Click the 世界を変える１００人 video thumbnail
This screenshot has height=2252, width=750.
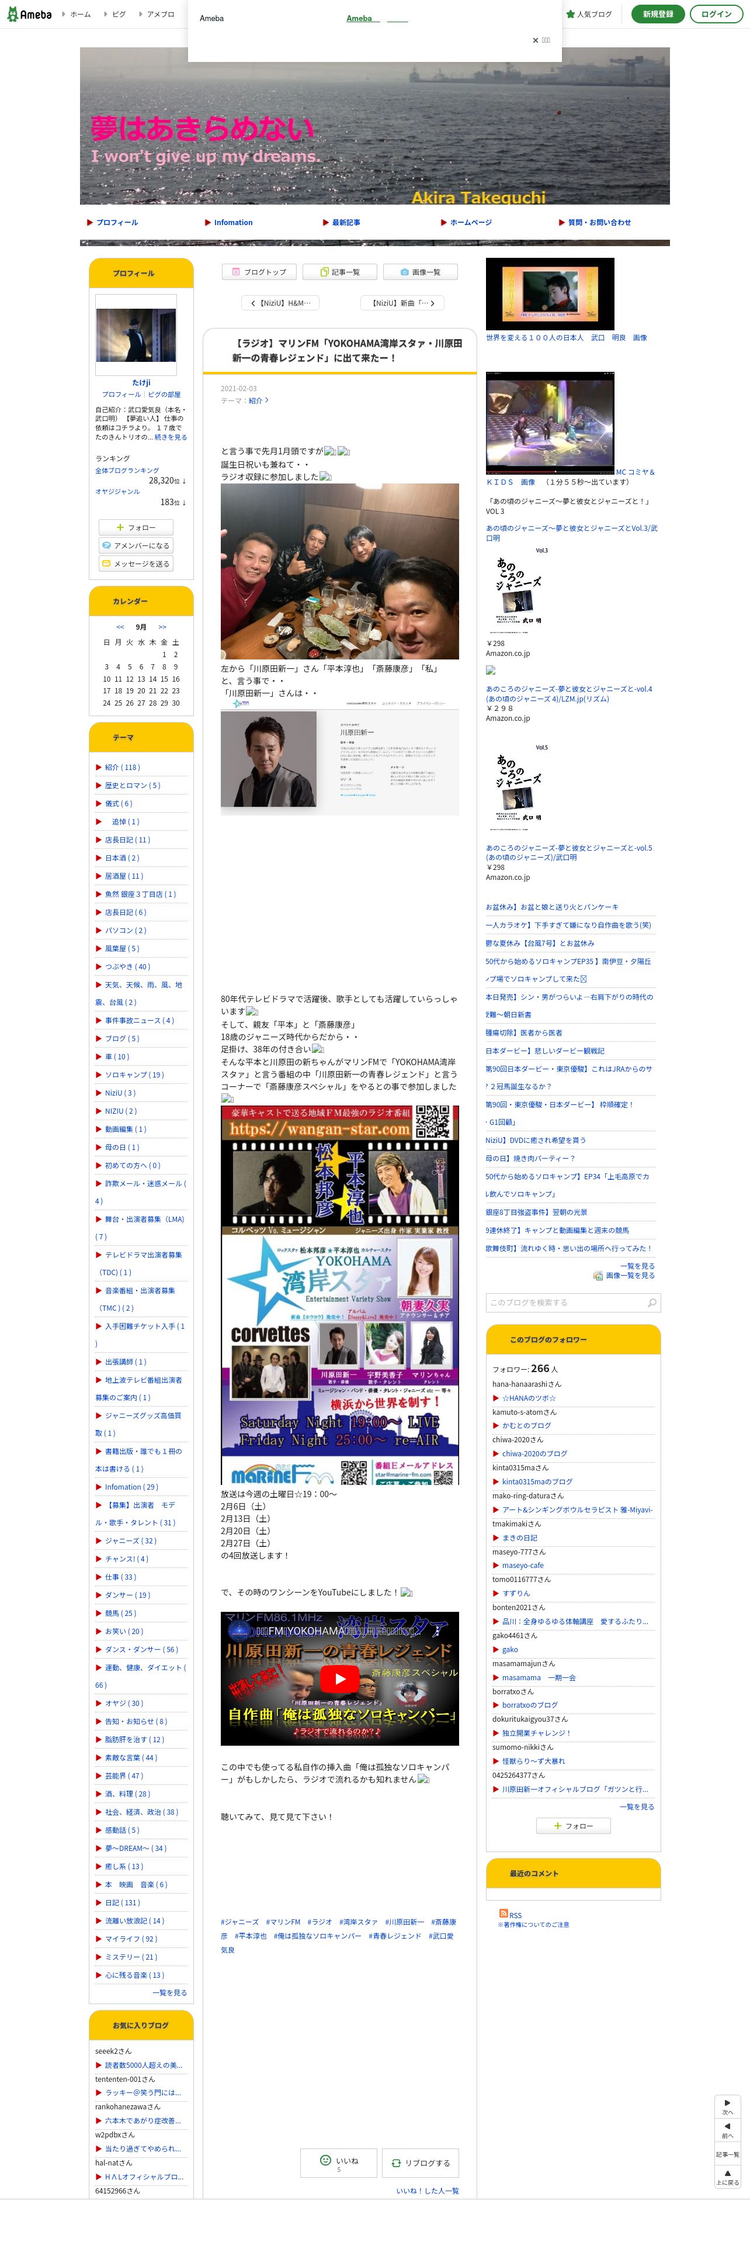(550, 293)
